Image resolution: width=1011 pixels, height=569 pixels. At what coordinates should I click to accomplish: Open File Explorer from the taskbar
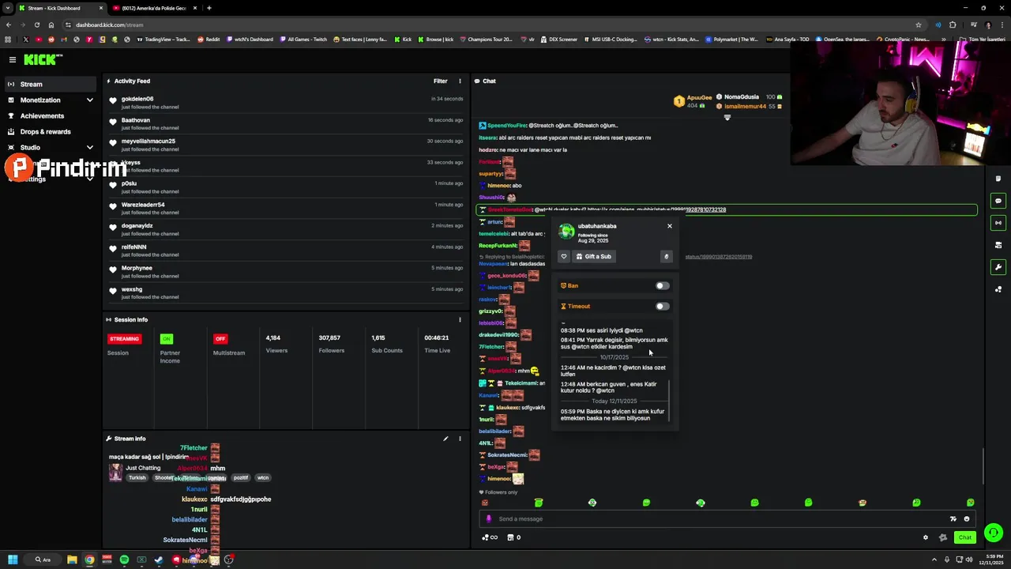pyautogui.click(x=72, y=560)
